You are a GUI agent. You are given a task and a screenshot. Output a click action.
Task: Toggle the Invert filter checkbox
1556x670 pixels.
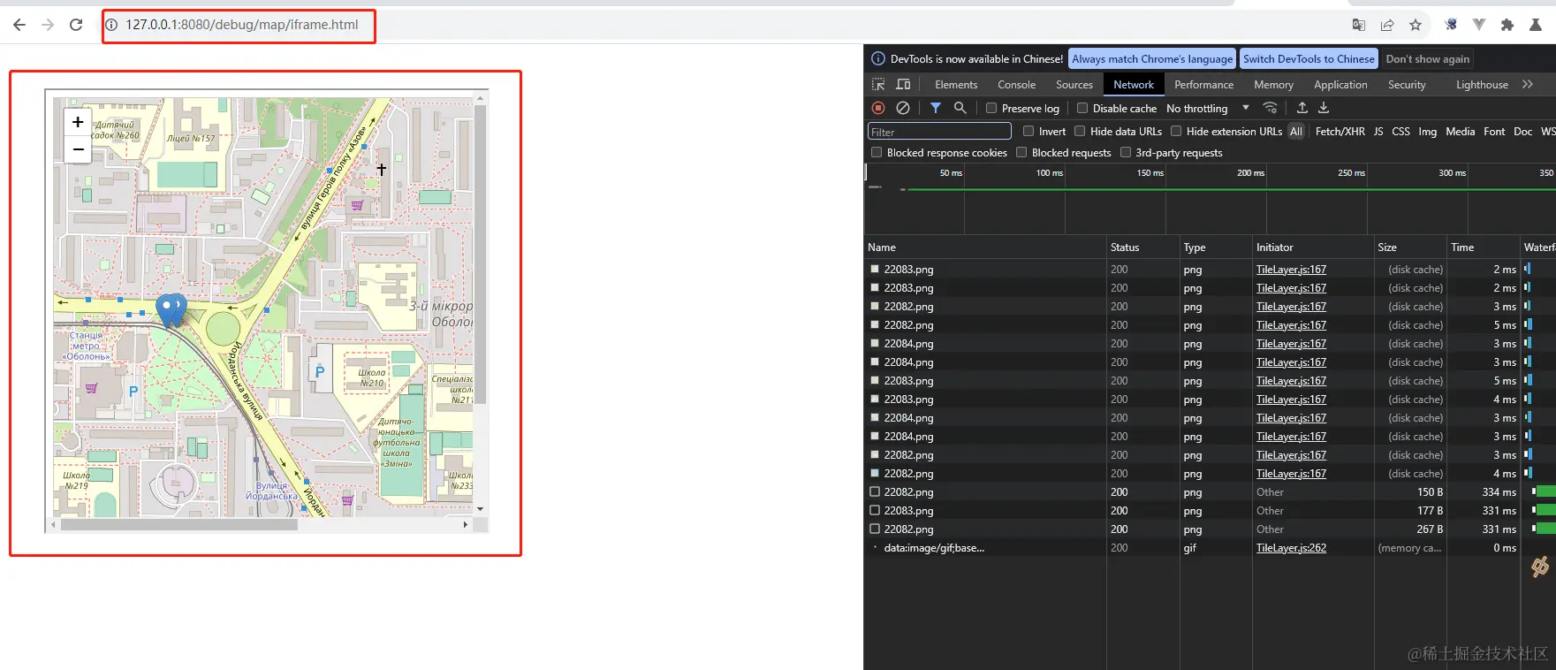tap(1028, 131)
